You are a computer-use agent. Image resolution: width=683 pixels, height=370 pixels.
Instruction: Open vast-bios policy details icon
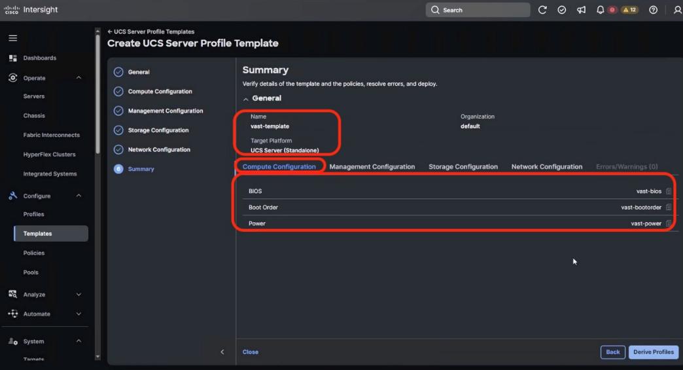click(669, 191)
